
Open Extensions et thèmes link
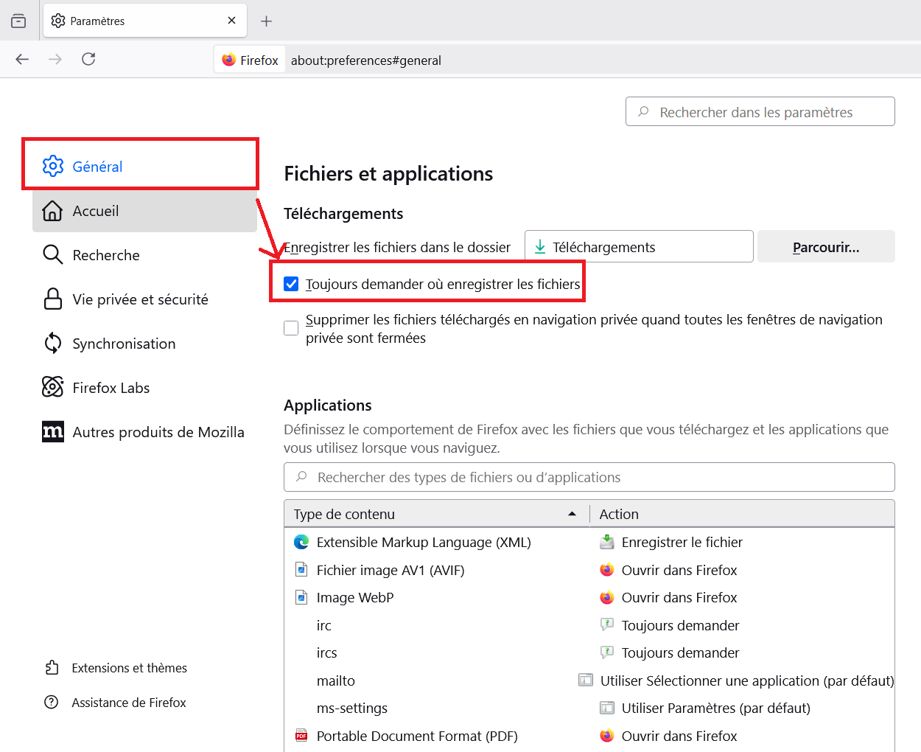[129, 668]
